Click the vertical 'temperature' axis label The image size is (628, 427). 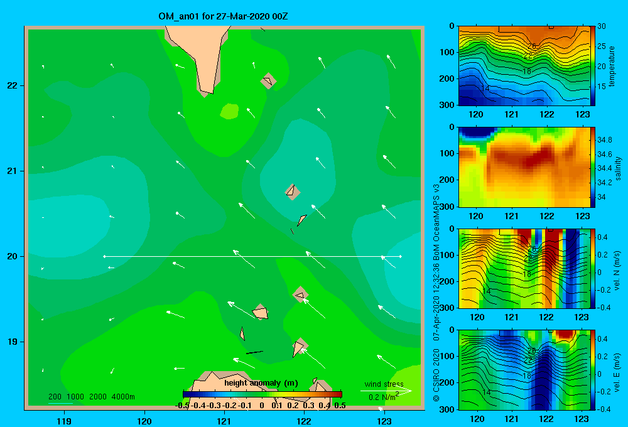(x=612, y=66)
